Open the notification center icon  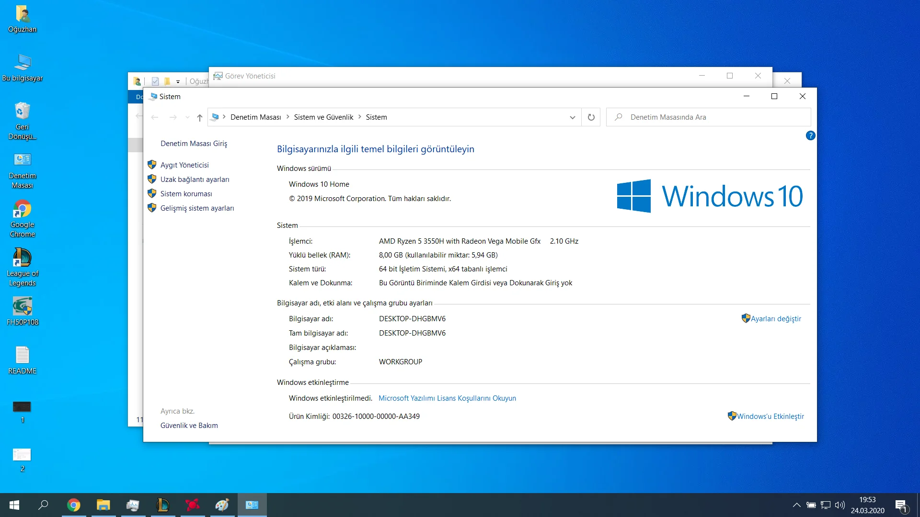pyautogui.click(x=900, y=505)
